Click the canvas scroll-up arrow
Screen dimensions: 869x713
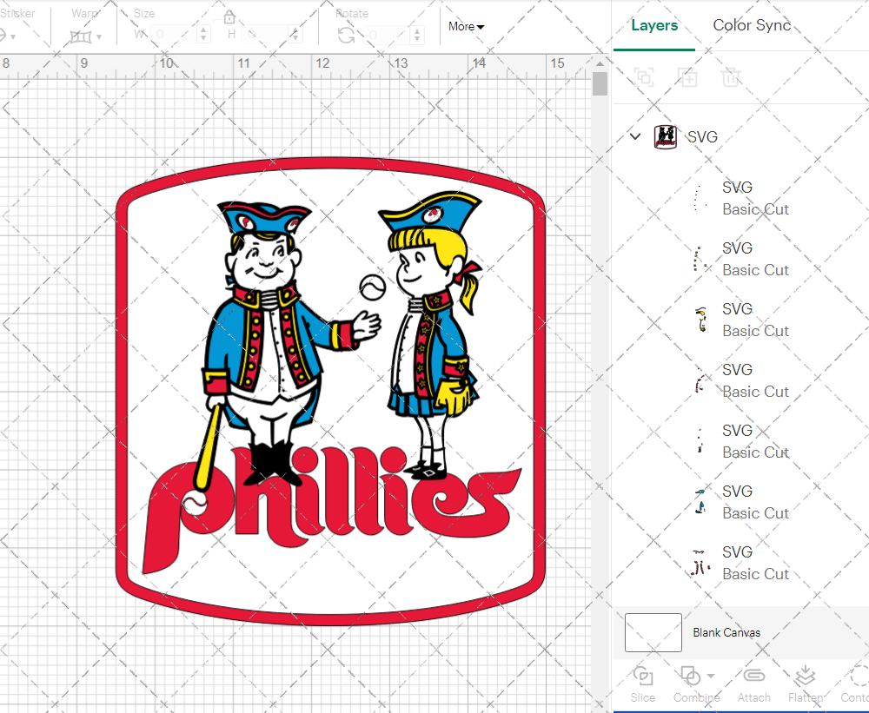[x=600, y=63]
